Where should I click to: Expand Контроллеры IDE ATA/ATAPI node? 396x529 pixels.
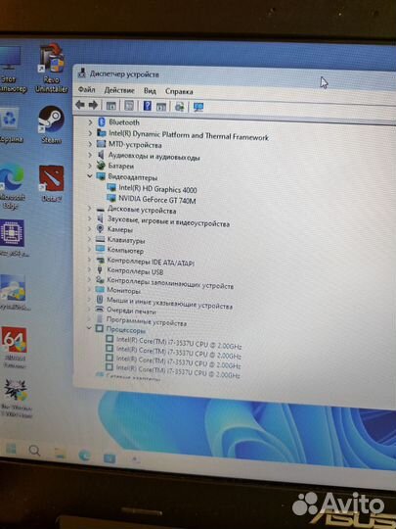coord(89,260)
